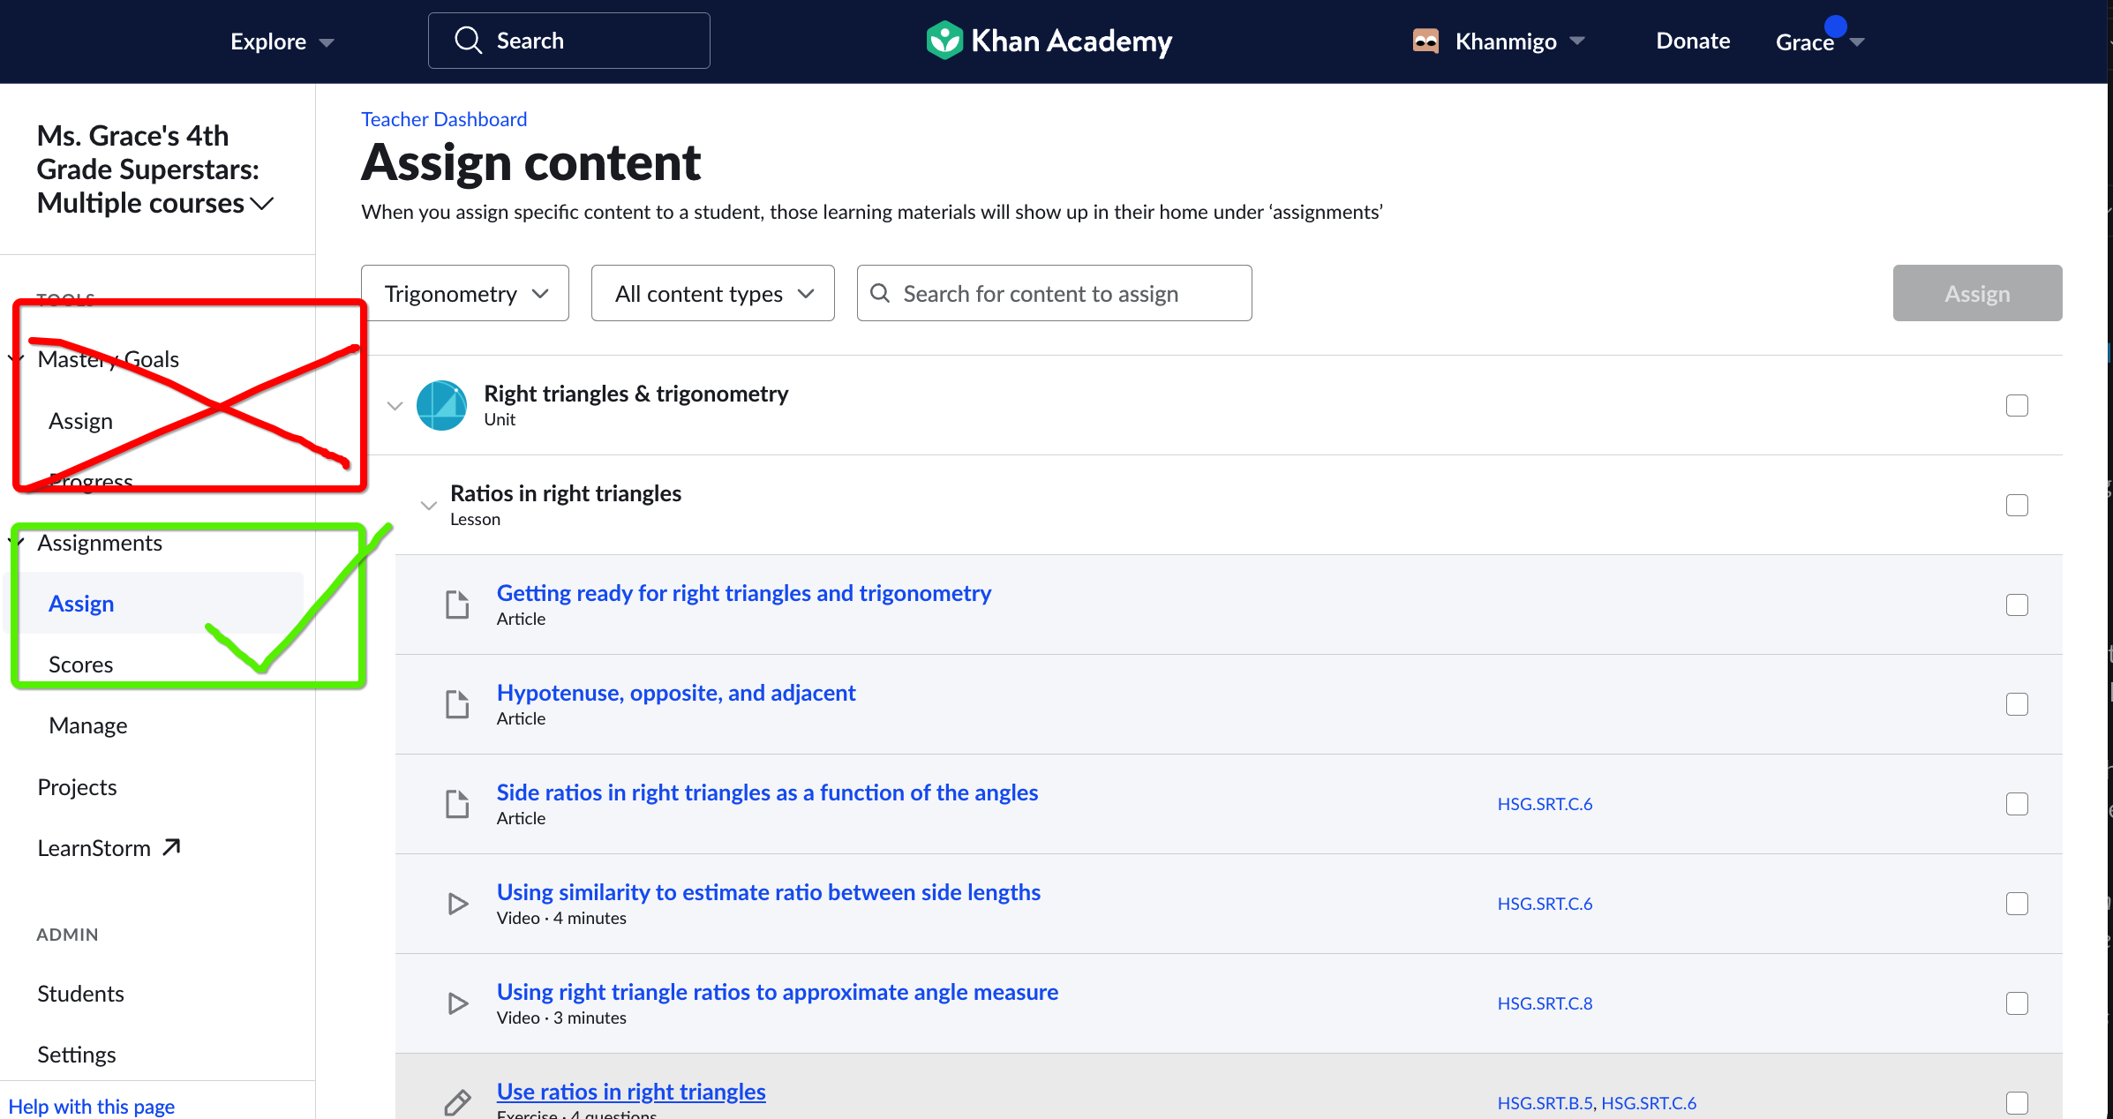This screenshot has width=2113, height=1119.
Task: Click the Khanmigo avatar icon
Action: tap(1425, 41)
